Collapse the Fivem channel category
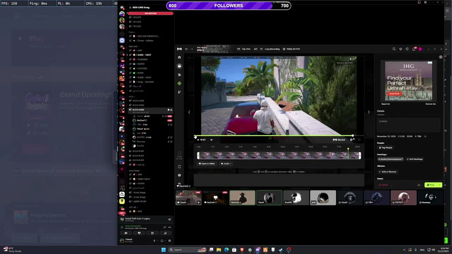 click(132, 32)
